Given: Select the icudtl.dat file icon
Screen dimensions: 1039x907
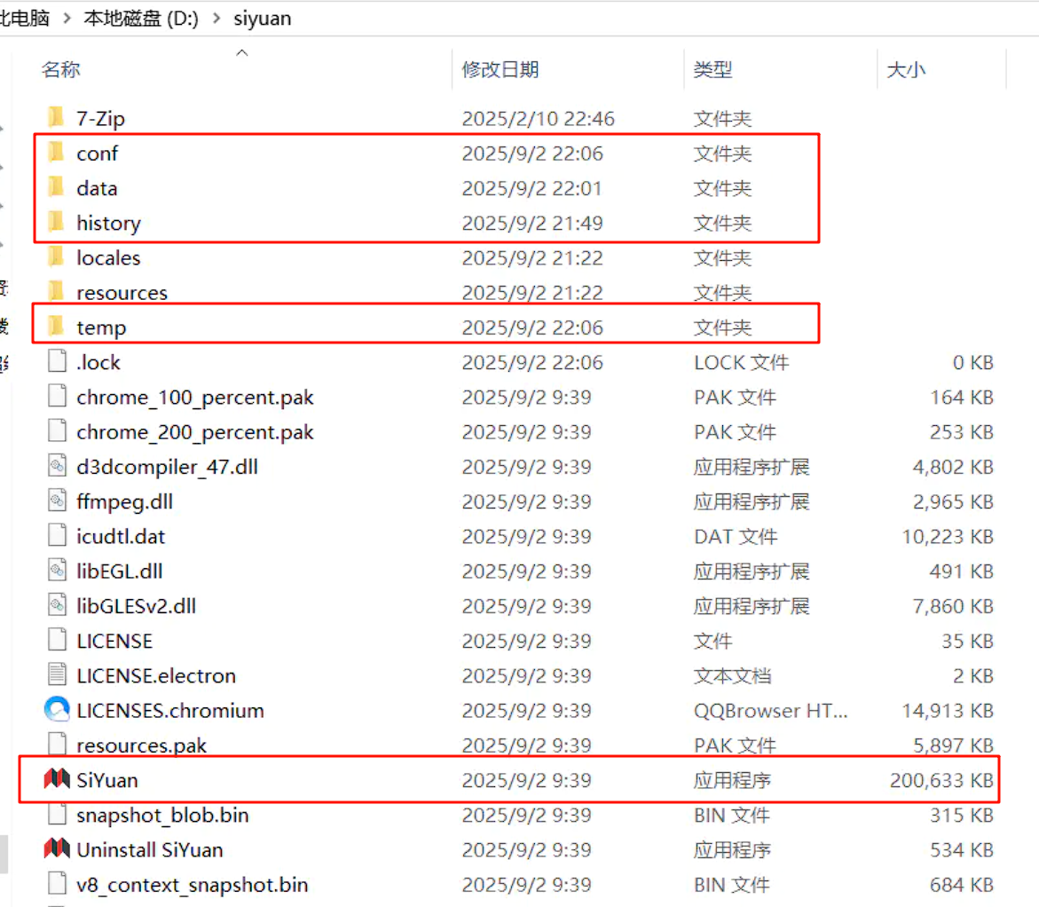Looking at the screenshot, I should pyautogui.click(x=57, y=536).
